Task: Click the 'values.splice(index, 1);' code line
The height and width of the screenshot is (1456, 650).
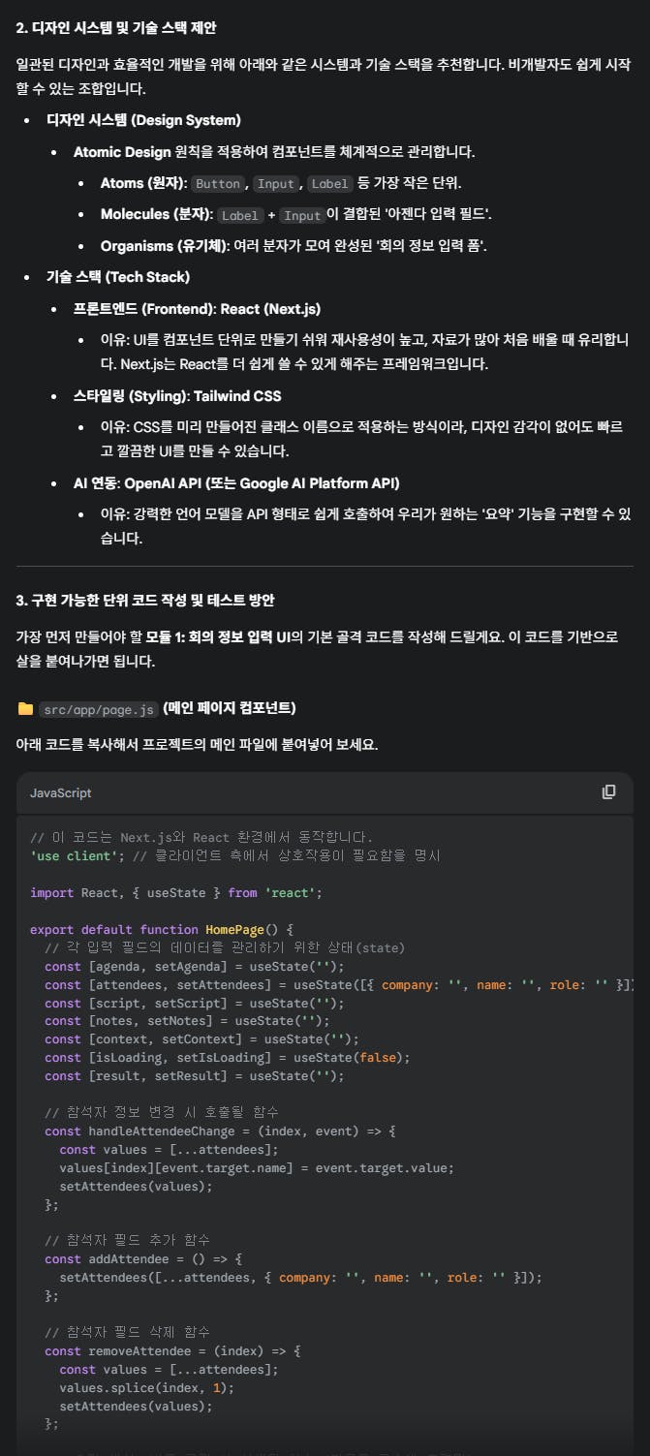Action: 147,1387
